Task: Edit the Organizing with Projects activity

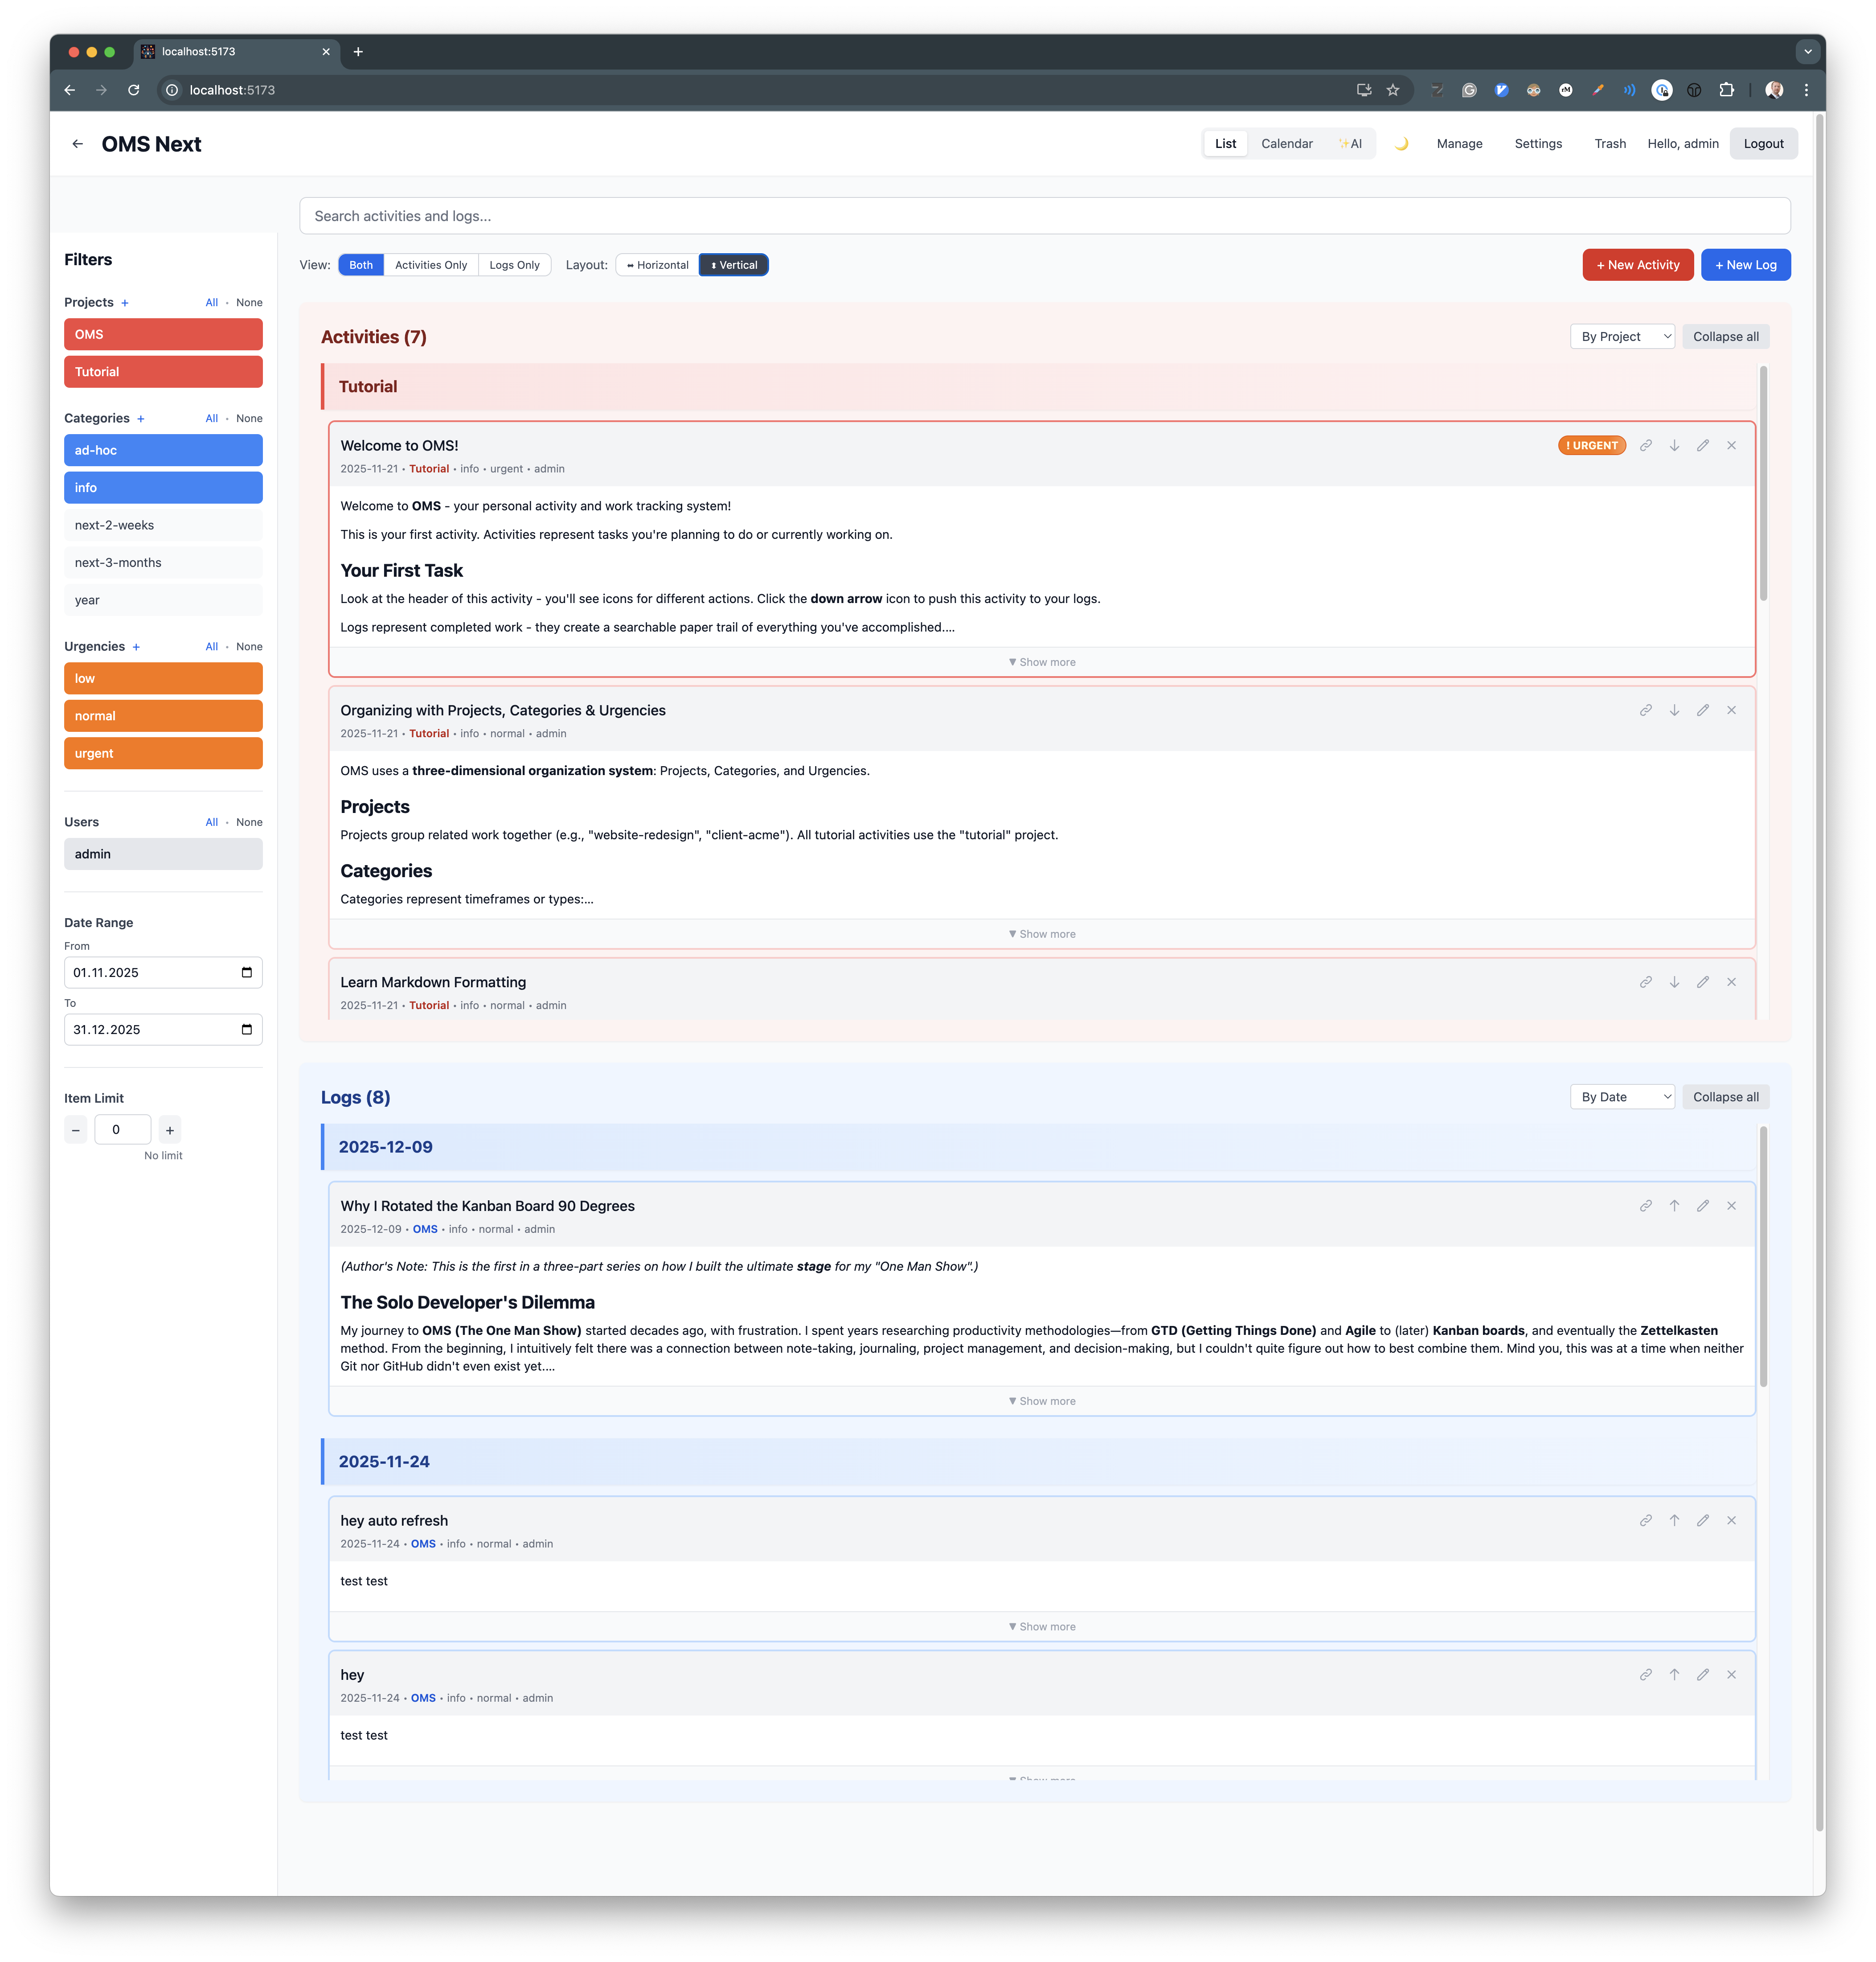Action: (1702, 710)
